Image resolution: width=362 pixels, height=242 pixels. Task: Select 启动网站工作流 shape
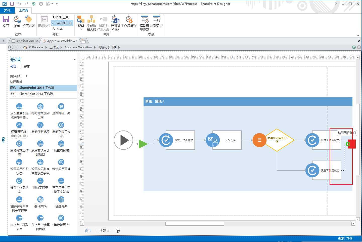pos(19,148)
